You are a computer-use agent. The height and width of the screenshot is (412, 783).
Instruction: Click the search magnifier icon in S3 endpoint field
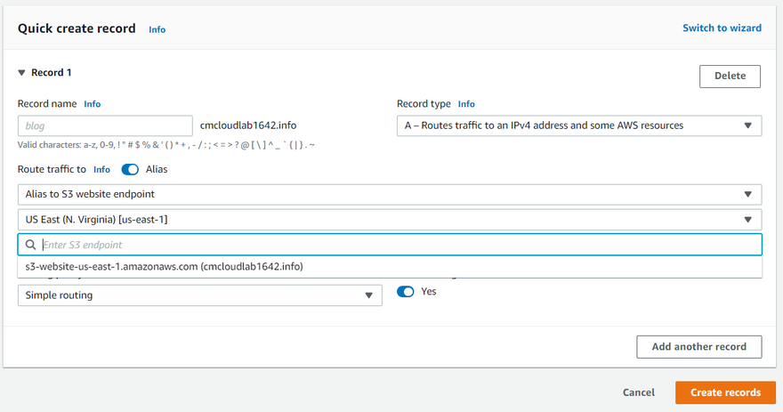pos(30,245)
